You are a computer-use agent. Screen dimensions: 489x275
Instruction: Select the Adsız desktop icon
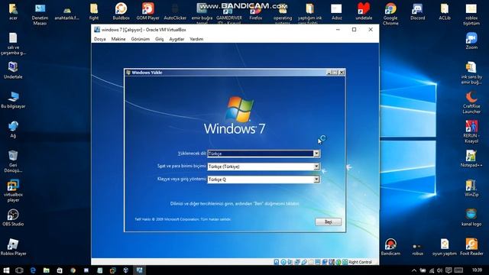tap(336, 11)
